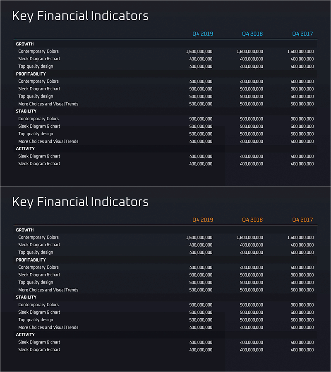Select "Sleek Diagram & chart" under Profitability, orange table
The height and width of the screenshot is (372, 331).
39,275
